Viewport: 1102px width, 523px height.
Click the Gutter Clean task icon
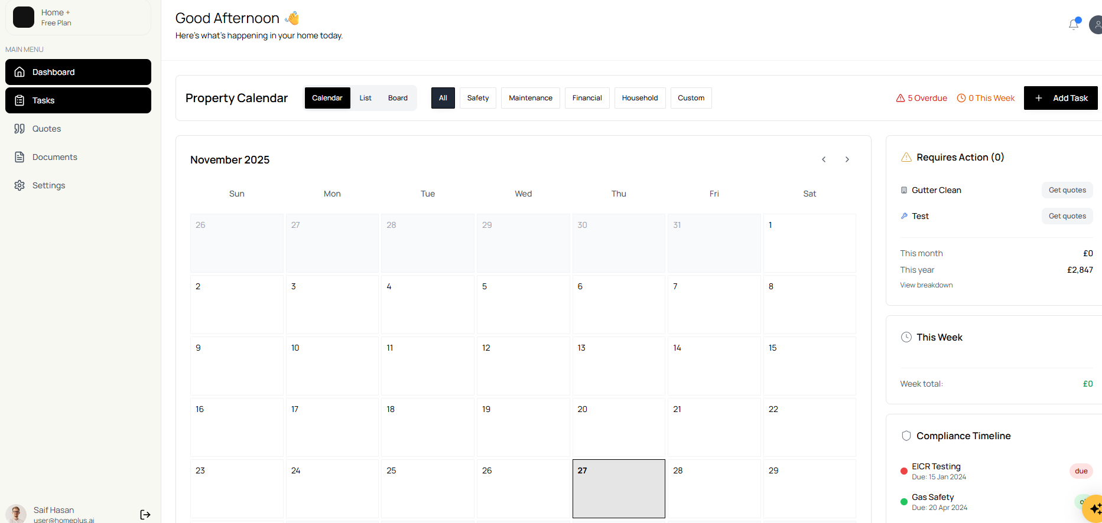click(x=904, y=190)
